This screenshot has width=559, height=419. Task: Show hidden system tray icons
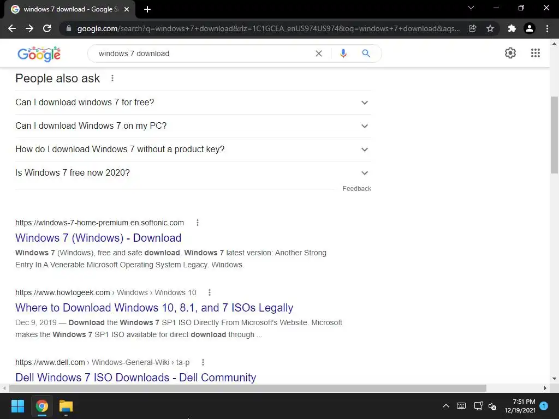(445, 406)
